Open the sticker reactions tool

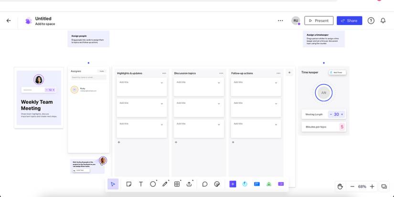click(217, 184)
